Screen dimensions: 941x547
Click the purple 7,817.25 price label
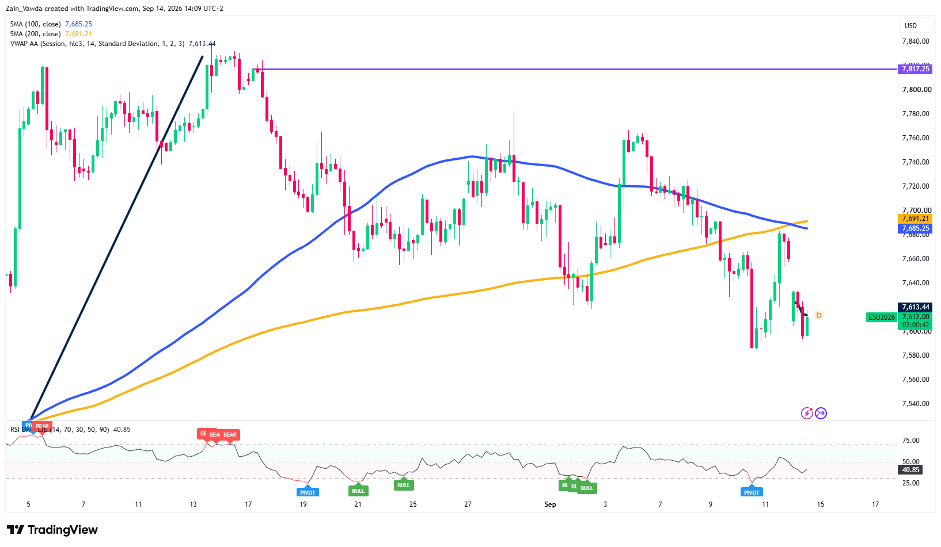click(x=916, y=69)
